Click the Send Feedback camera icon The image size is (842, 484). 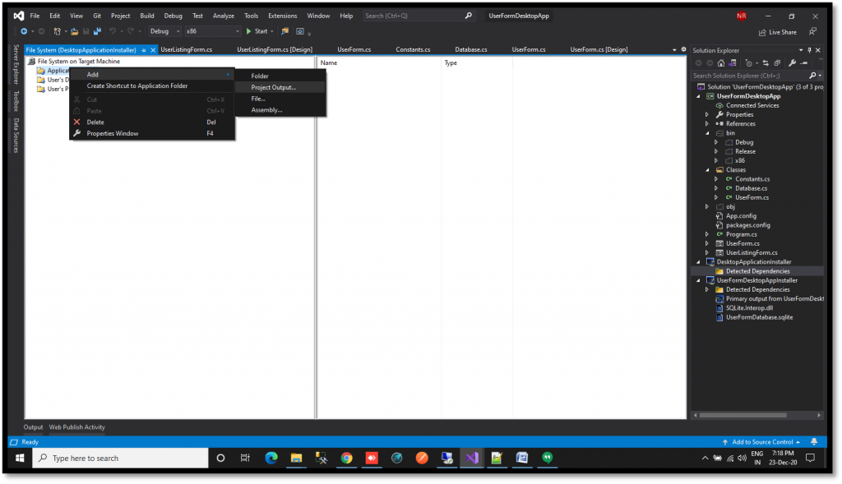[300, 32]
